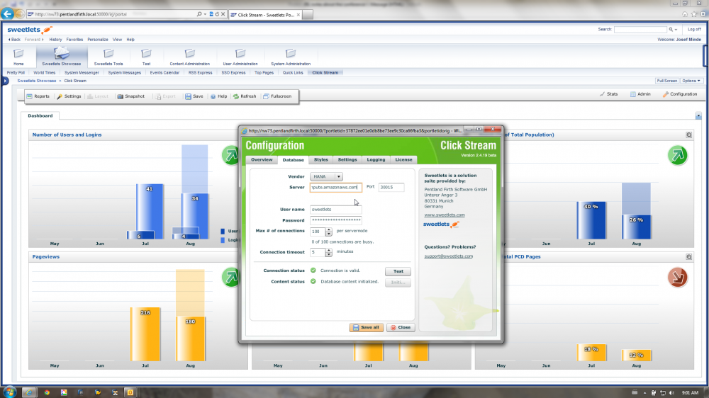Screen dimensions: 709x398
Task: Open the Events Calendar sub-navigation item
Action: [x=164, y=72]
